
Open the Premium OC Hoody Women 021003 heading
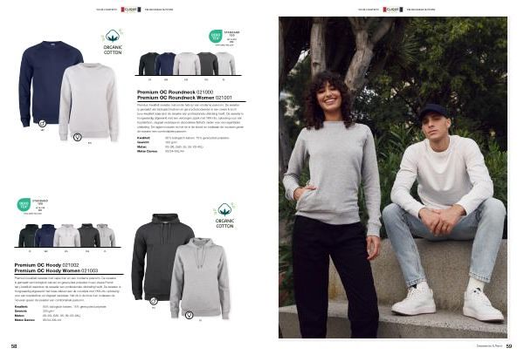(56, 270)
